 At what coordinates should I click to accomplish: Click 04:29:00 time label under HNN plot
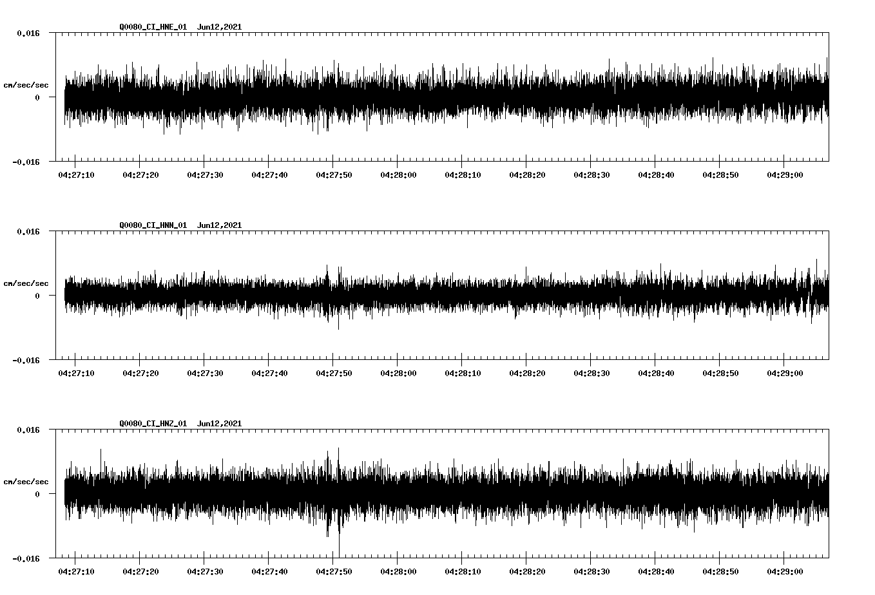pos(785,373)
